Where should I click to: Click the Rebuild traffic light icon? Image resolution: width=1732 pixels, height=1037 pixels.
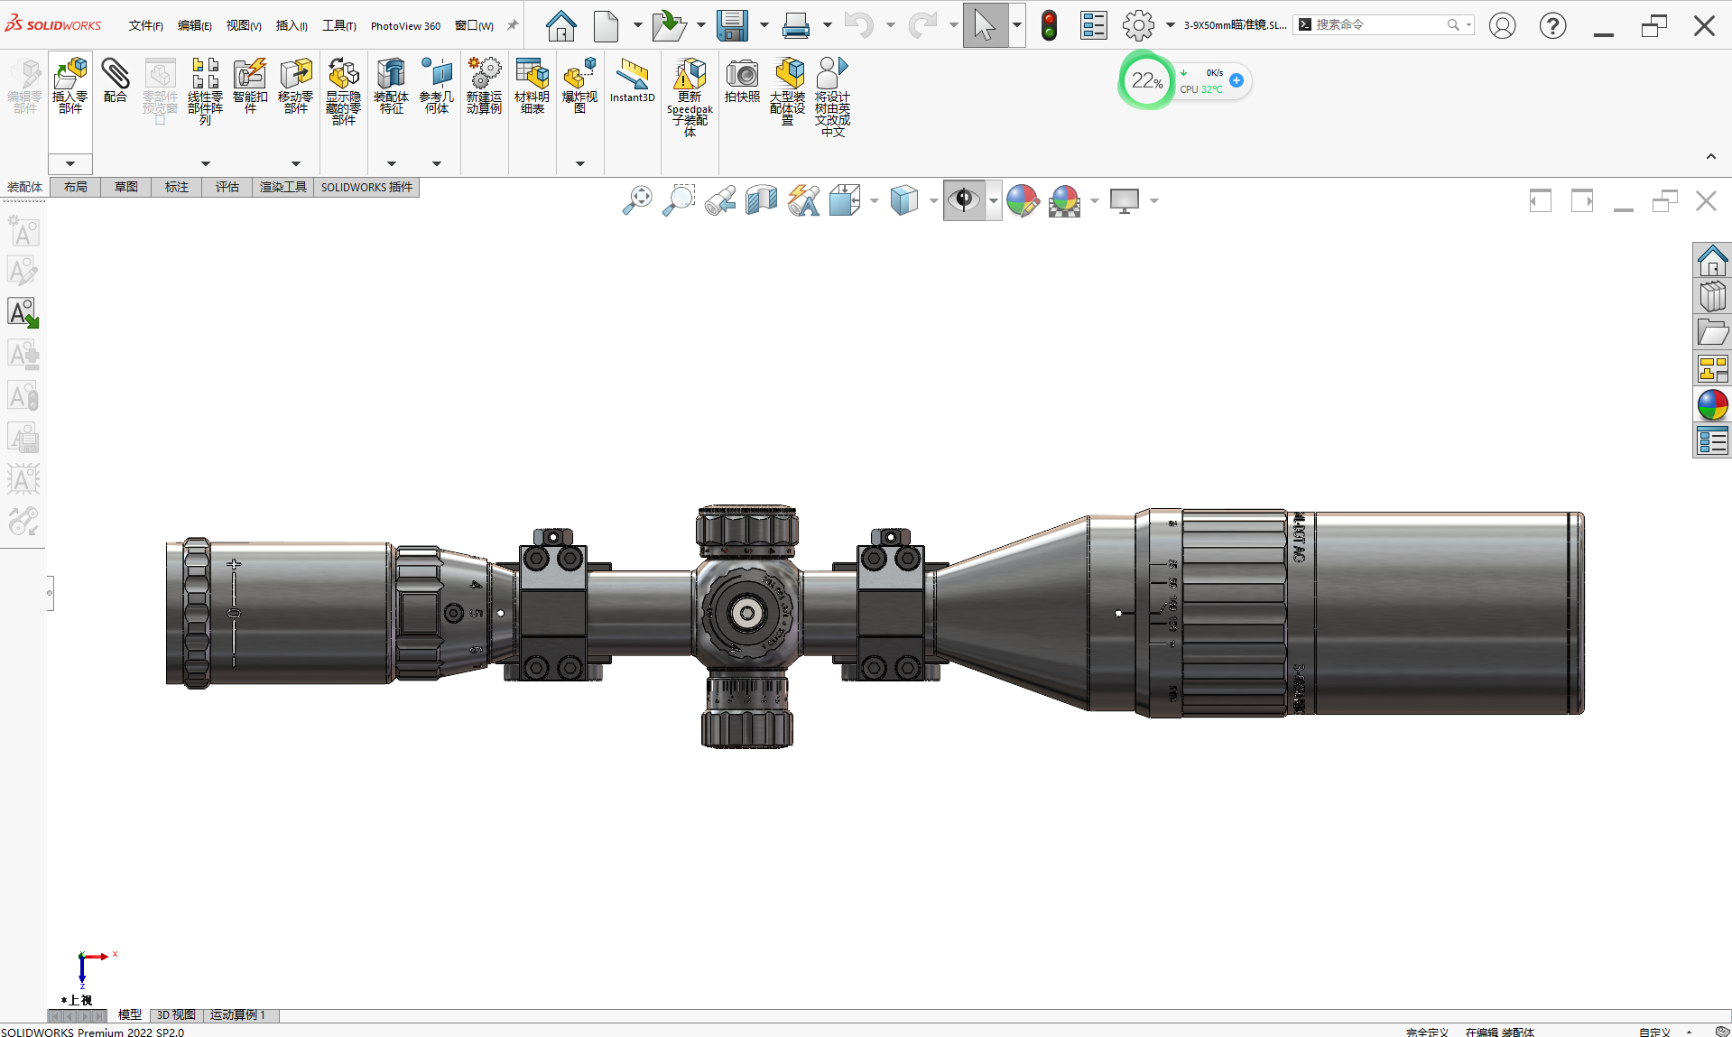[x=1049, y=25]
